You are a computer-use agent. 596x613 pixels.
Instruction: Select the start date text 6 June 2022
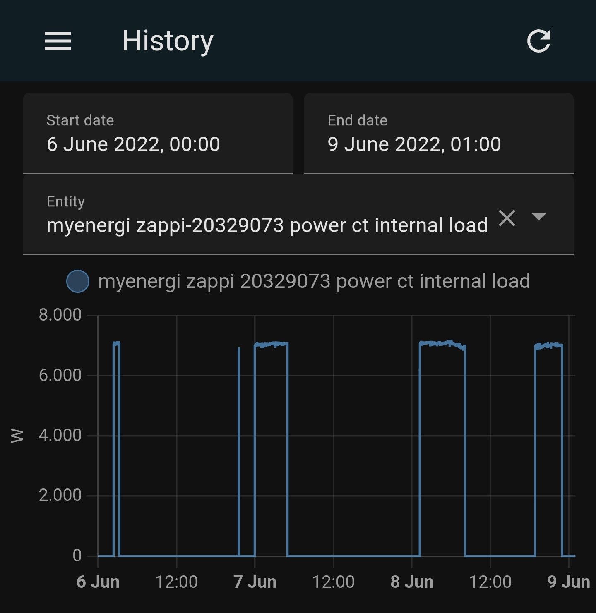click(x=133, y=144)
